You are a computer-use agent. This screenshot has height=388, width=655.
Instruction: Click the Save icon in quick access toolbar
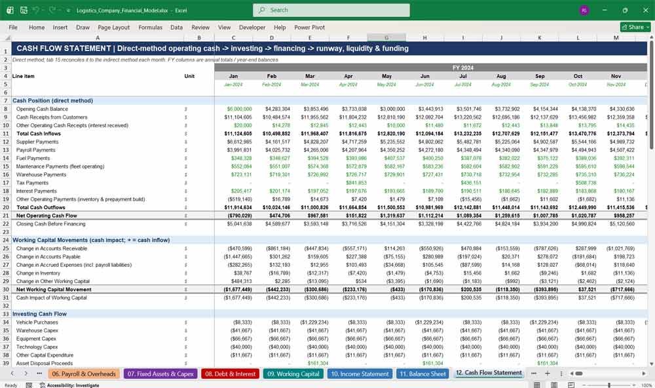click(x=24, y=10)
